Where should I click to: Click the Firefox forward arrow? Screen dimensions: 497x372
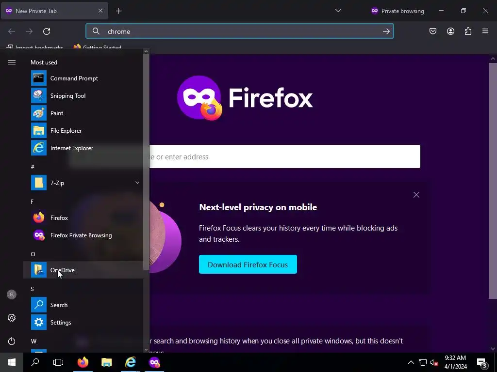pyautogui.click(x=29, y=31)
